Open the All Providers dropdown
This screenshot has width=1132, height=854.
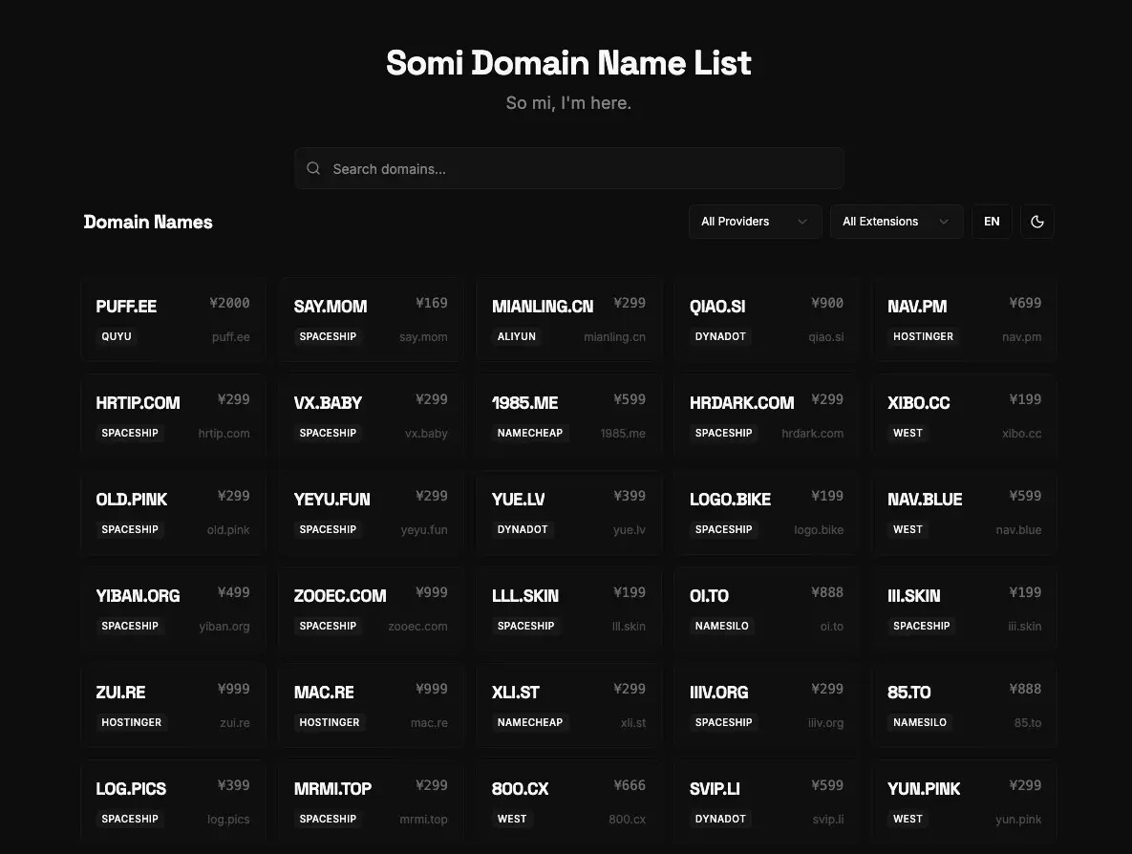point(755,222)
